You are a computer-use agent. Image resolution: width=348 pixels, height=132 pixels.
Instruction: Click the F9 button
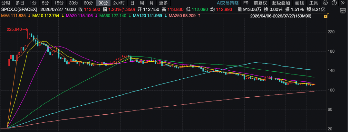246,3
